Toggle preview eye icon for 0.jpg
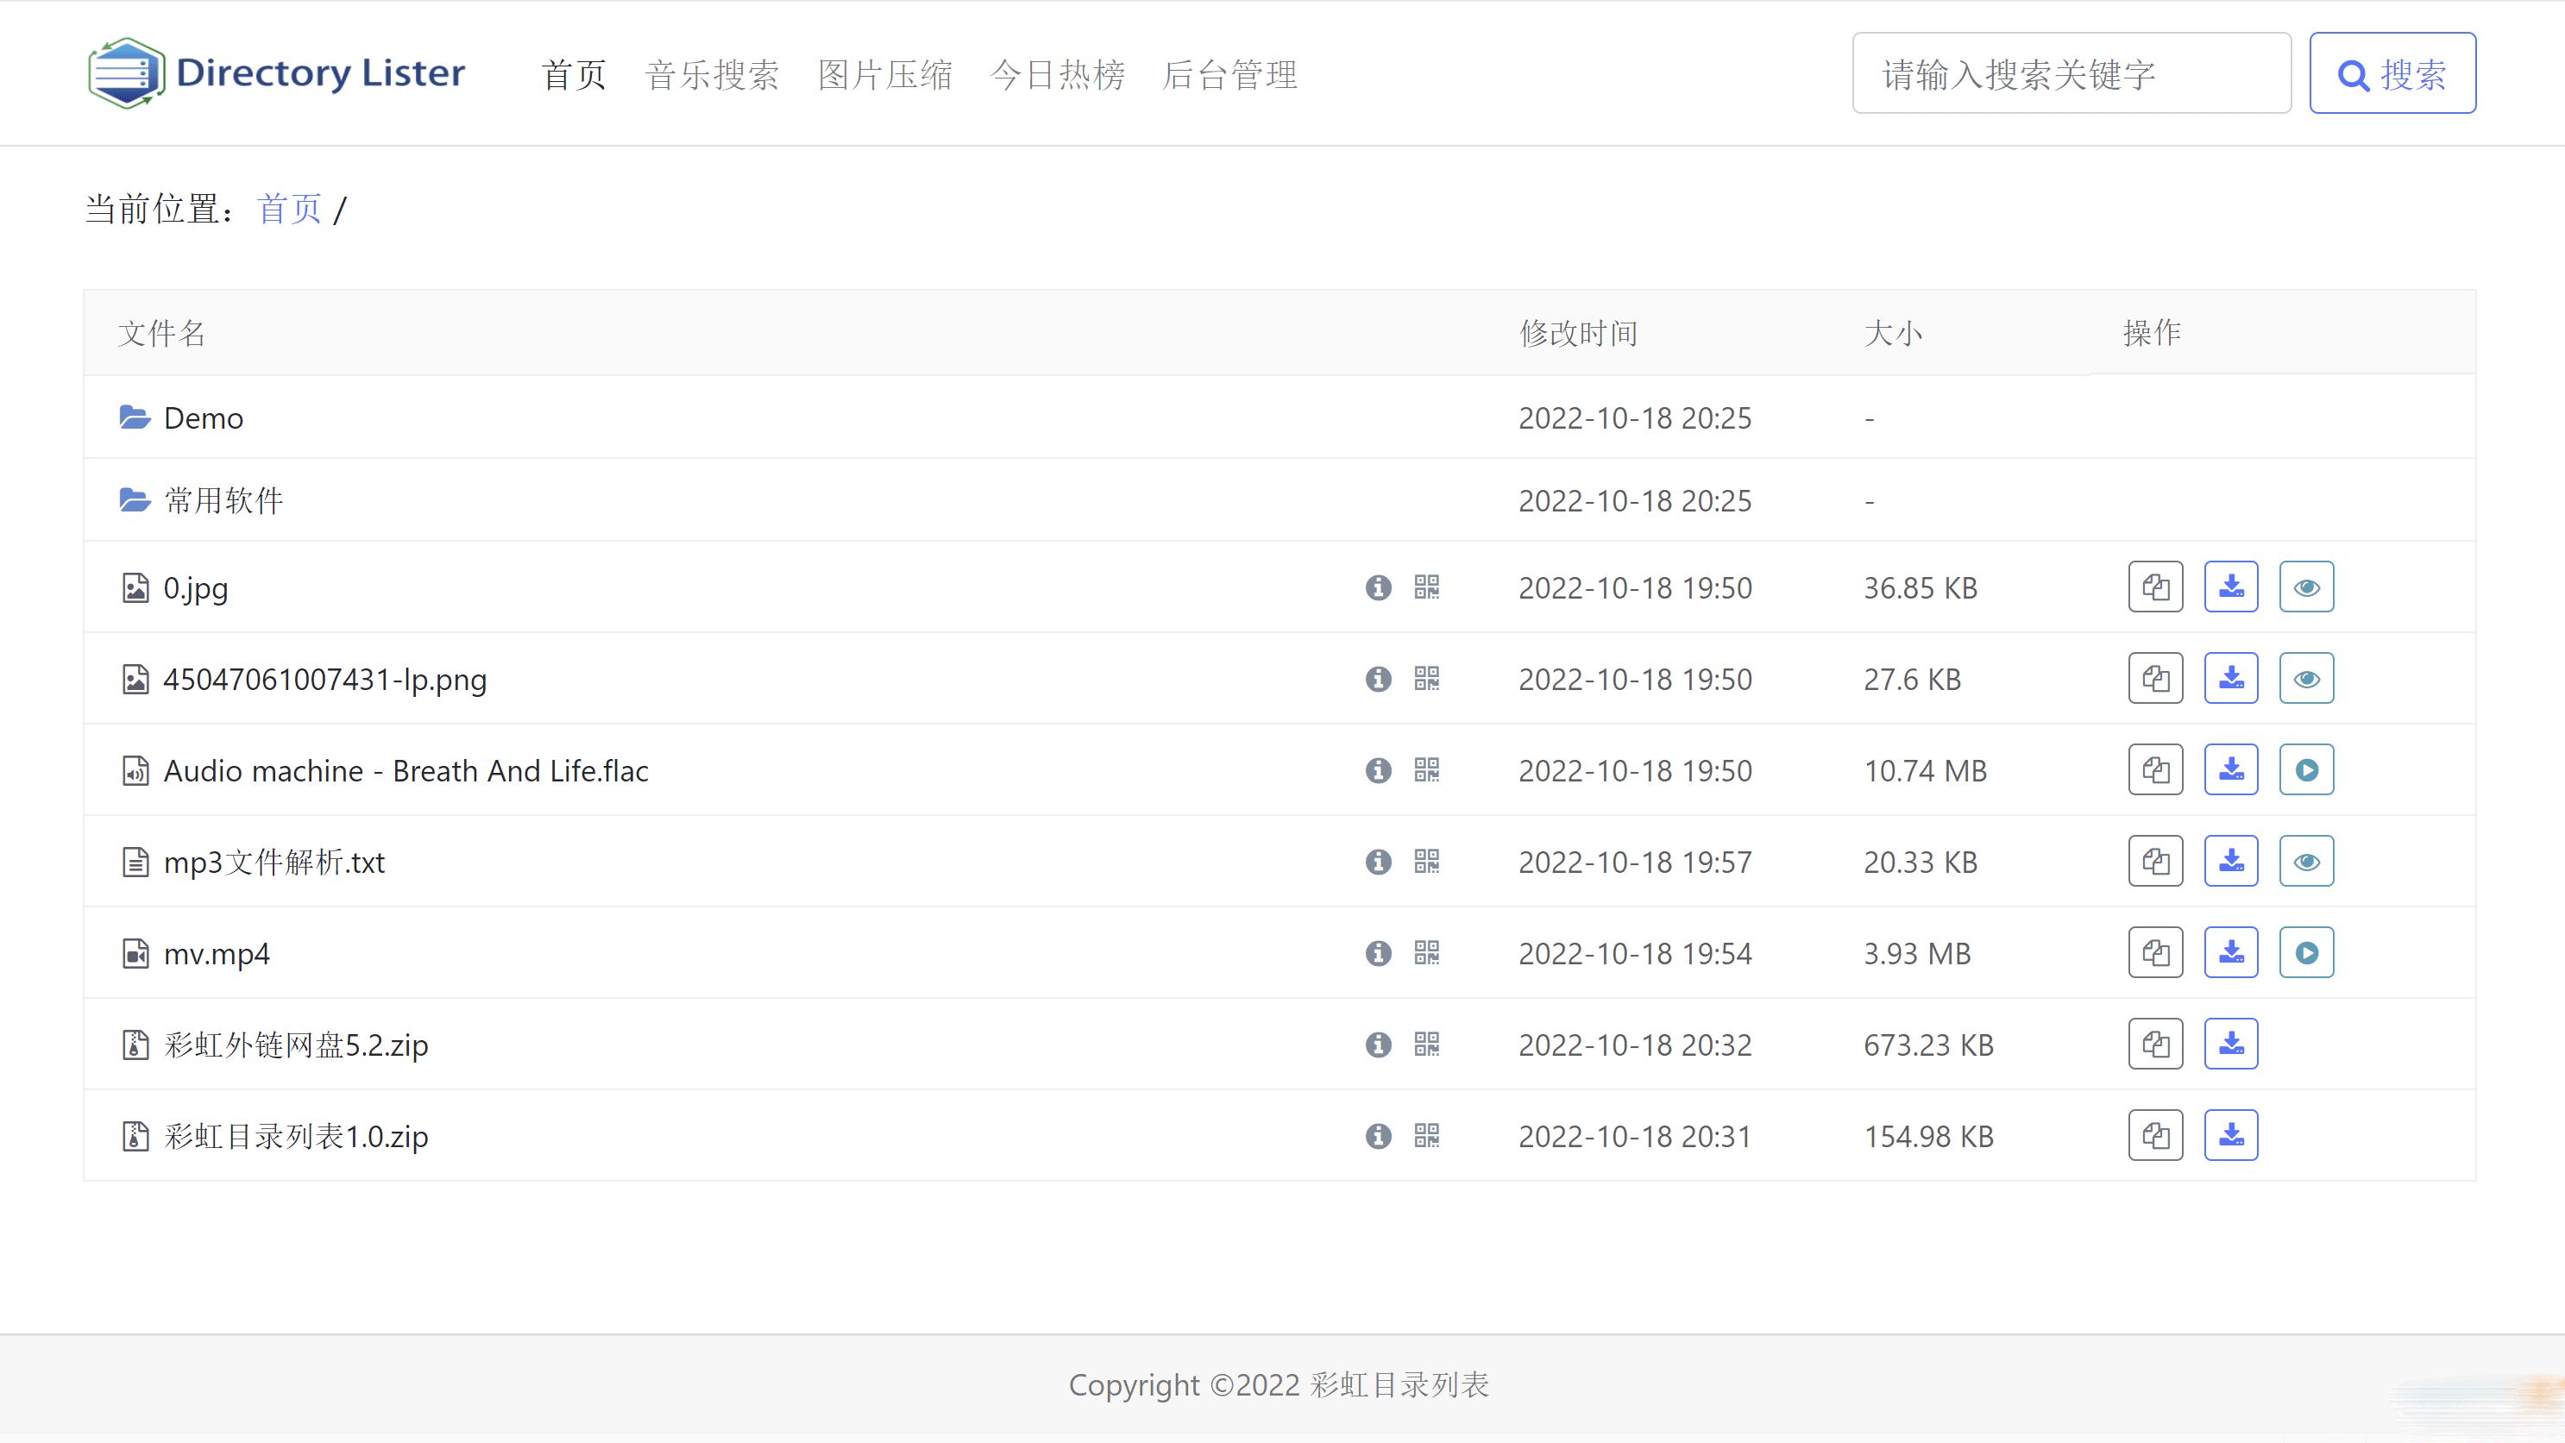 click(x=2308, y=587)
